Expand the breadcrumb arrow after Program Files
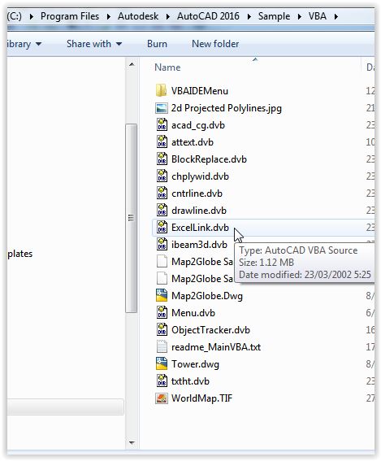Viewport: 381px width, 461px height. [x=109, y=16]
